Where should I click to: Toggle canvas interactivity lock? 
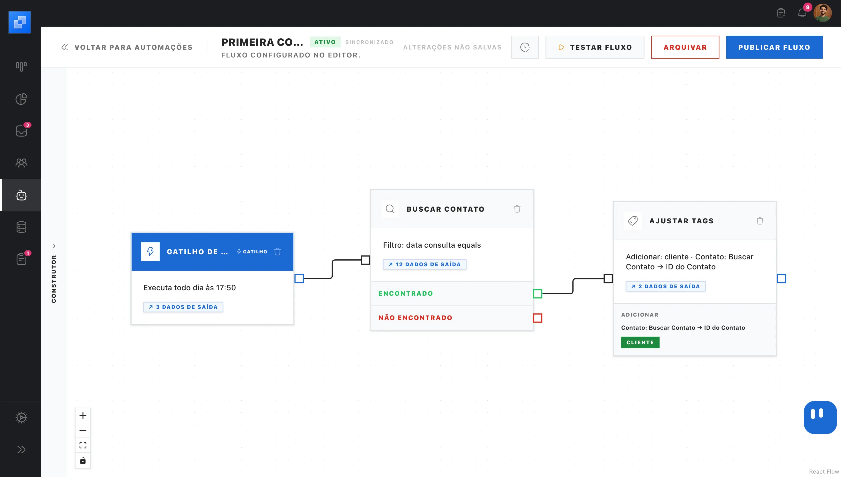(83, 460)
